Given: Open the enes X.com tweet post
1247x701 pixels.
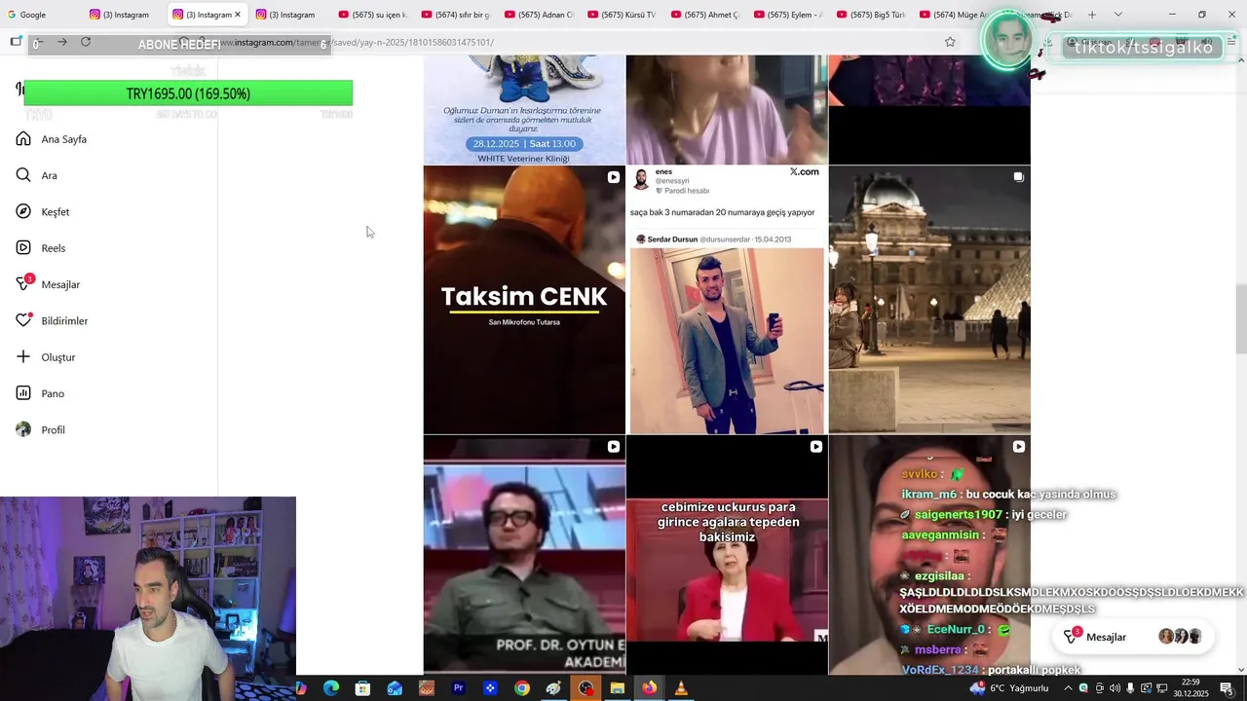Looking at the screenshot, I should (727, 300).
